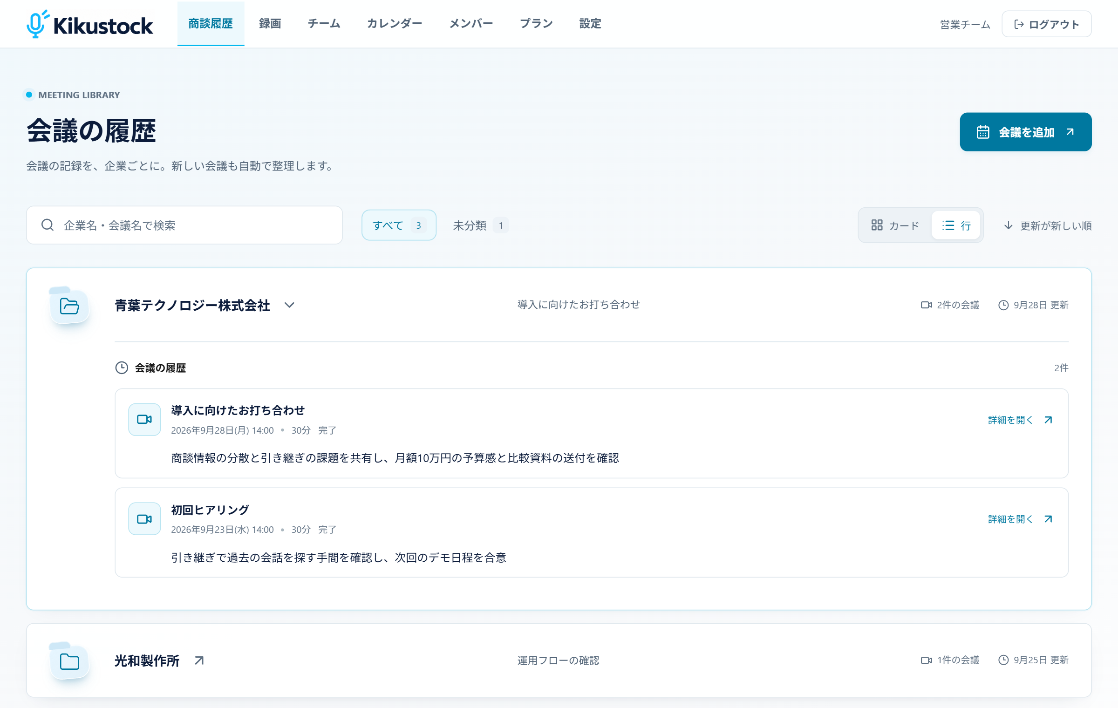Click the clock icon beside 会議の履歴 section
The image size is (1118, 708).
tap(122, 368)
